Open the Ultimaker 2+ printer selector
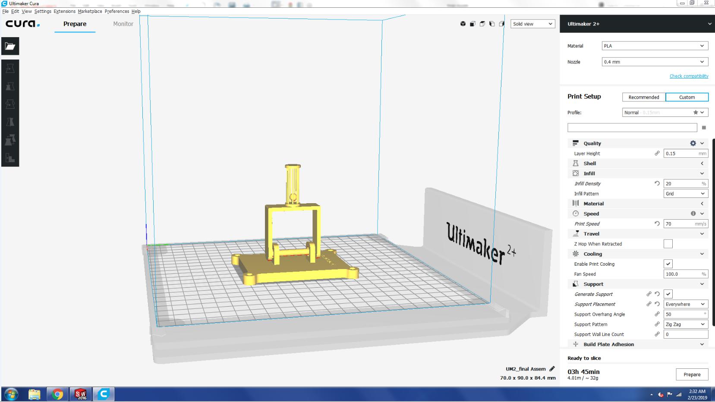 click(637, 24)
